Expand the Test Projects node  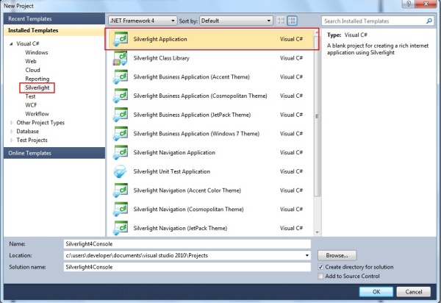(x=11, y=140)
